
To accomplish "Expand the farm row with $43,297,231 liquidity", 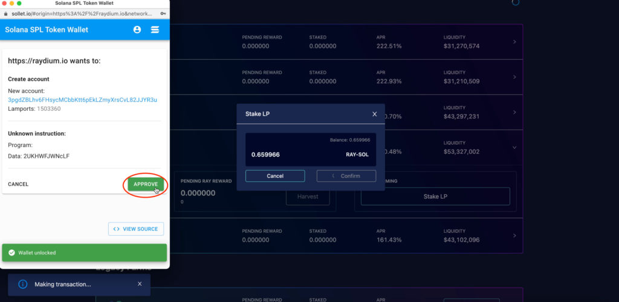I will point(514,112).
